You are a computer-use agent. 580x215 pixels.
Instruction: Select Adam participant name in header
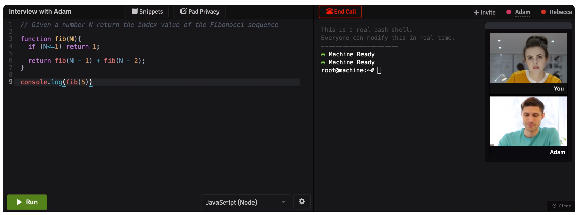click(x=522, y=12)
